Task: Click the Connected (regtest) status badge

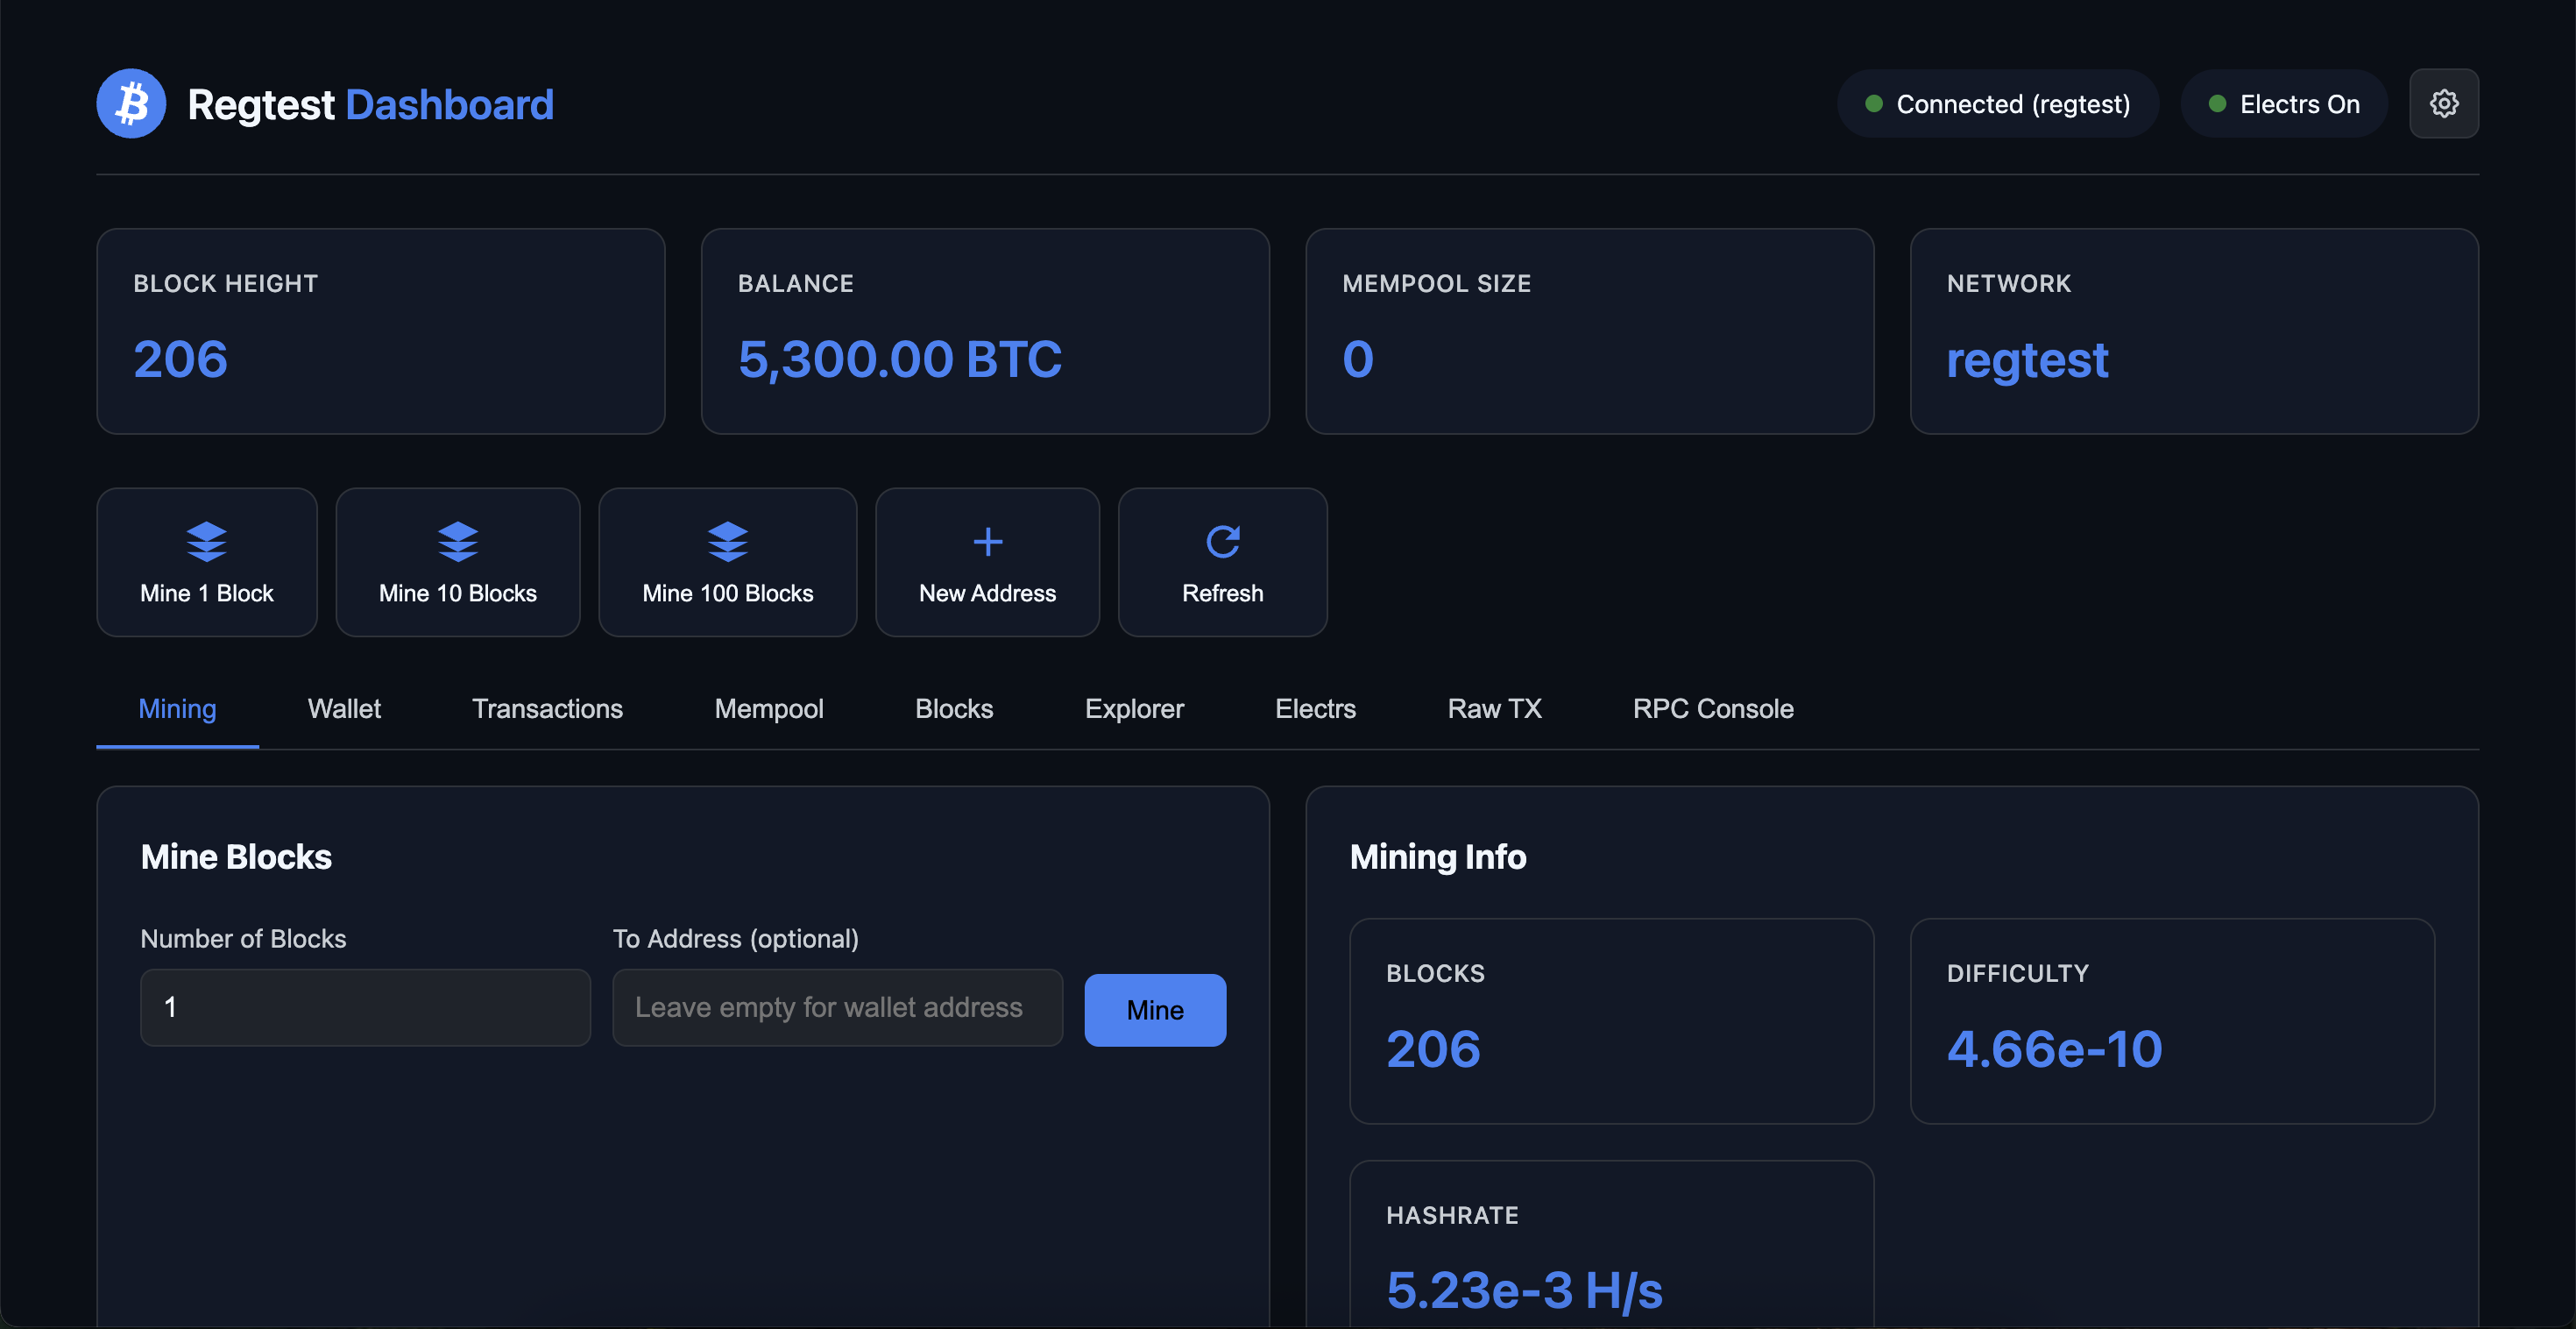Action: pos(1997,104)
